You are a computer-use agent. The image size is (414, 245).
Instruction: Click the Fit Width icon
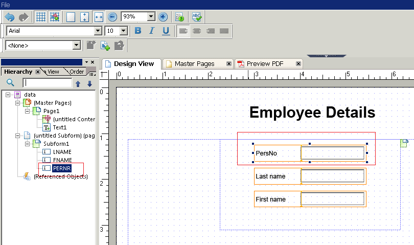tap(99, 17)
